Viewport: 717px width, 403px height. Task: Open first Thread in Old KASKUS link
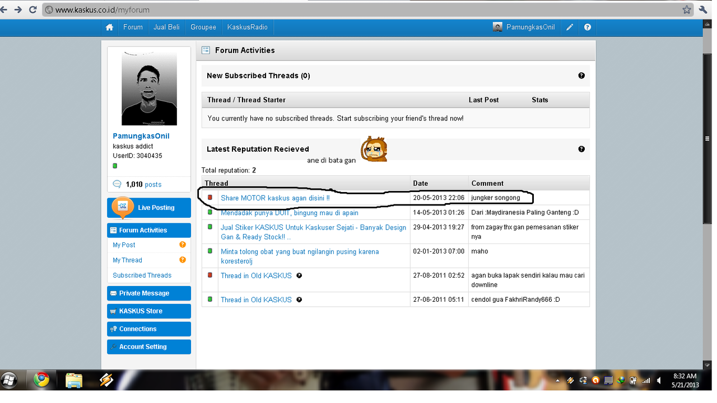click(256, 275)
